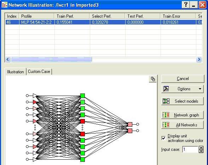Click the All Networks icon
Screen dimensions: 208x165
pyautogui.click(x=166, y=125)
